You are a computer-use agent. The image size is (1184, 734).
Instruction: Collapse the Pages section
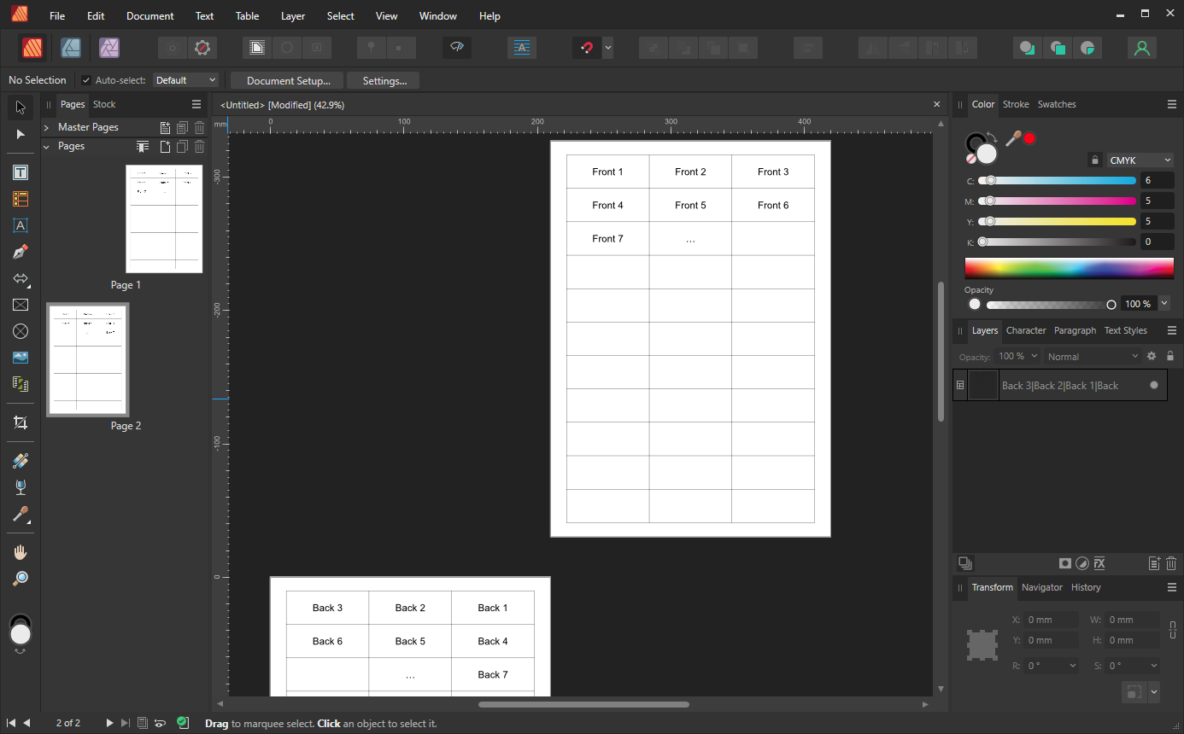tap(46, 147)
